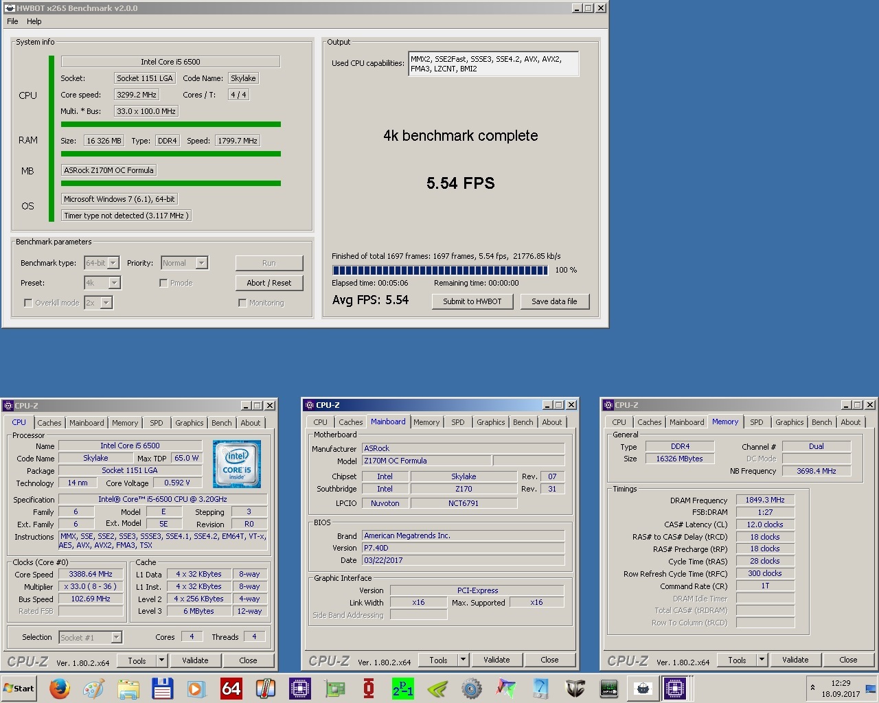
Task: Open the Help menu in HWBOT
Action: (x=34, y=21)
